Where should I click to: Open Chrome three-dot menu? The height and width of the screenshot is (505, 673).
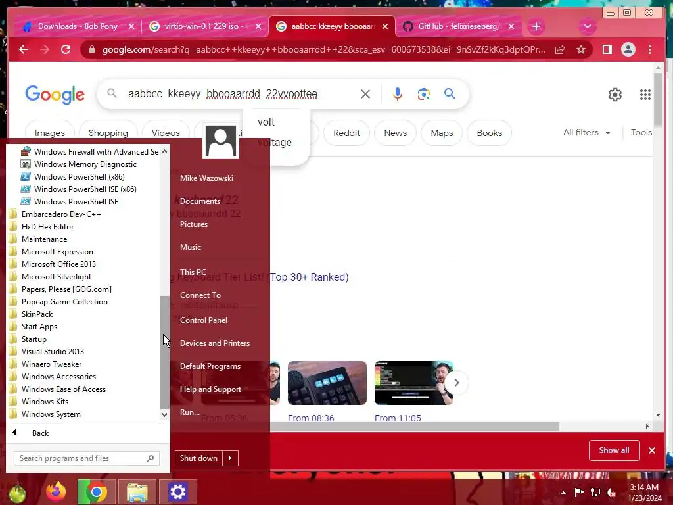[649, 49]
